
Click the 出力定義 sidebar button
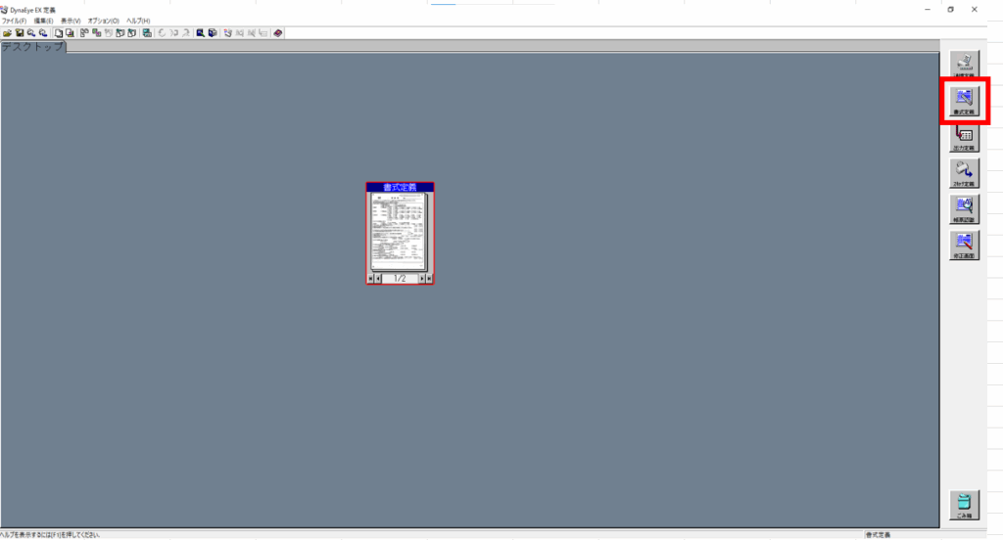pyautogui.click(x=964, y=138)
